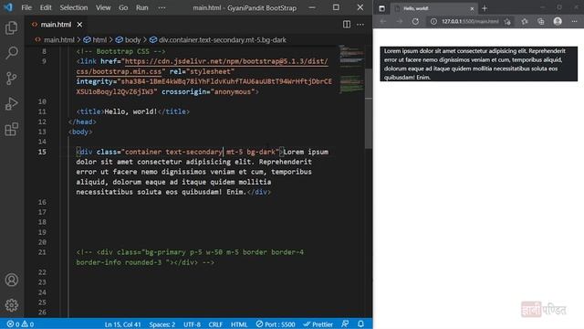Change end of line via CRLF
The height and width of the screenshot is (329, 584).
215,324
